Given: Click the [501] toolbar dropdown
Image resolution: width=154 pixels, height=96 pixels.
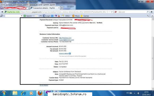Looking at the screenshot, I should (x=68, y=16).
